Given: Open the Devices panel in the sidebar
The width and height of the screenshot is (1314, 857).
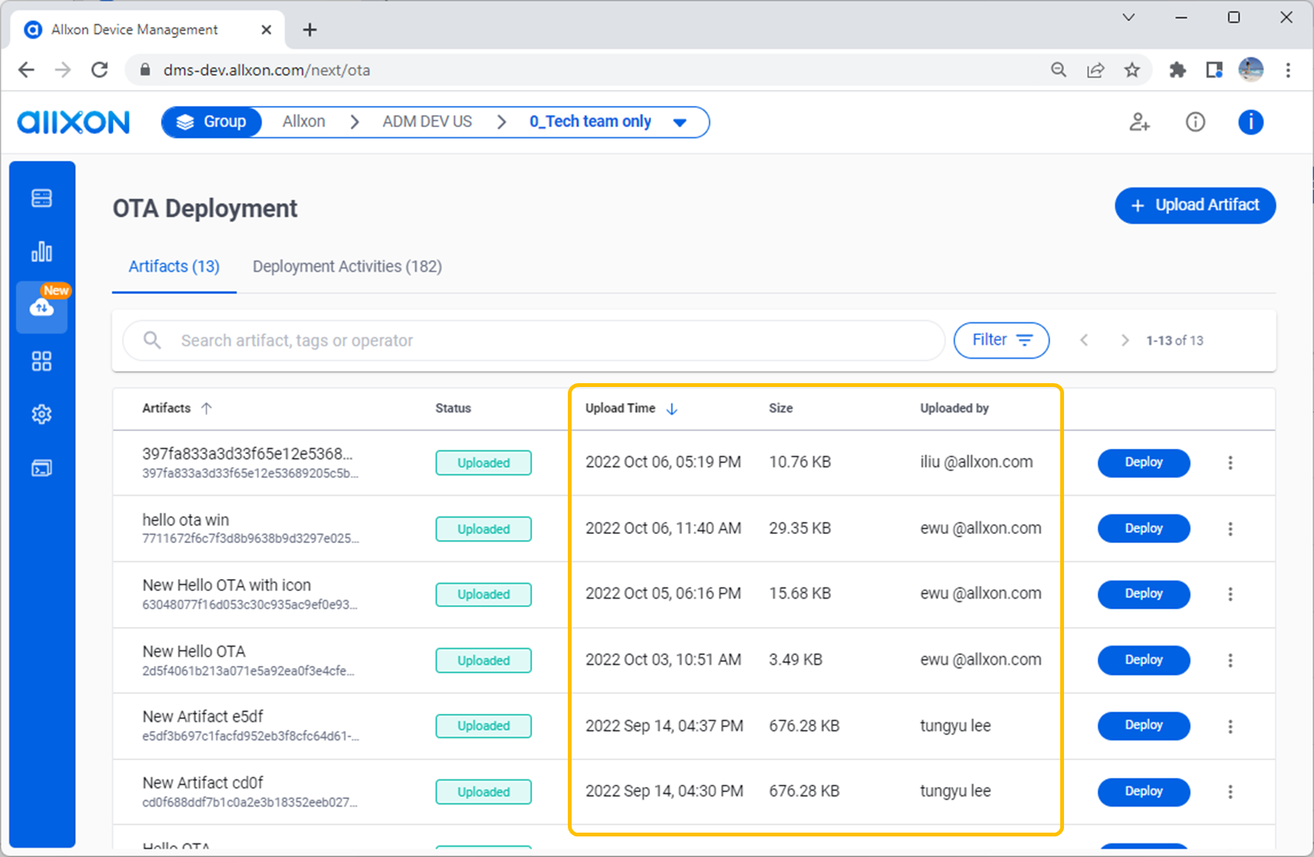Looking at the screenshot, I should (x=41, y=197).
